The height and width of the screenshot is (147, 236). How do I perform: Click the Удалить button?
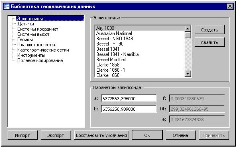(210, 42)
